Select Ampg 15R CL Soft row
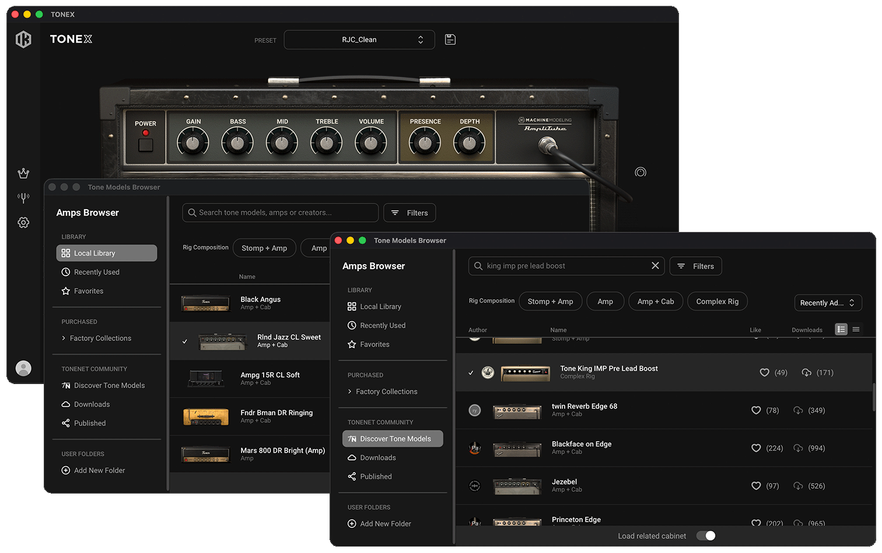The width and height of the screenshot is (882, 553). (250, 379)
